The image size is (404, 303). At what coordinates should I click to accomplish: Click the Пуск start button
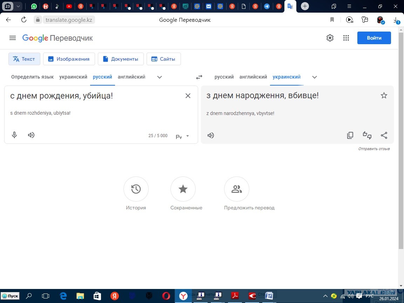[10, 296]
